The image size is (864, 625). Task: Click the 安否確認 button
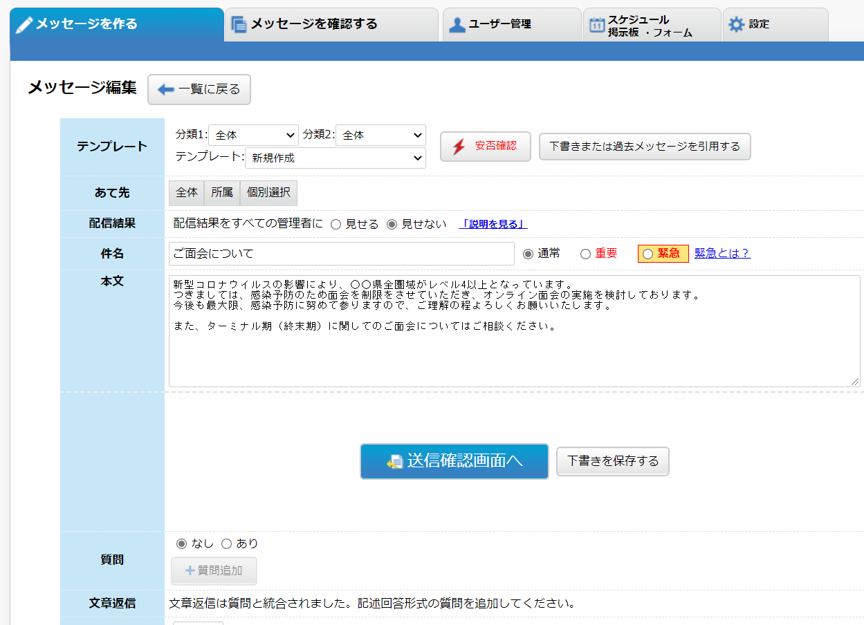click(x=486, y=147)
